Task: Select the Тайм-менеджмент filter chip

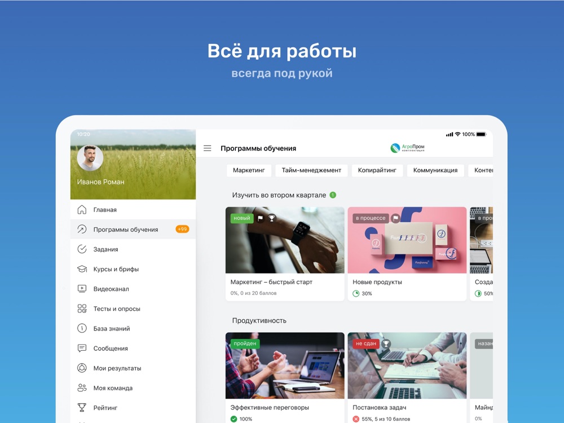Action: (311, 170)
